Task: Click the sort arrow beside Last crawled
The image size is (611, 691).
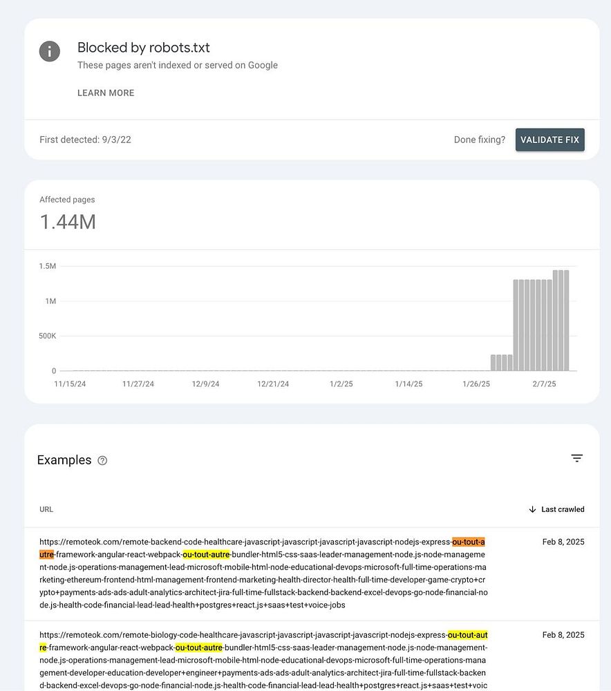Action: tap(532, 509)
